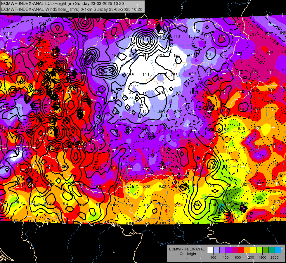
Task: Click the teal legend swatch
Action: pyautogui.click(x=272, y=250)
